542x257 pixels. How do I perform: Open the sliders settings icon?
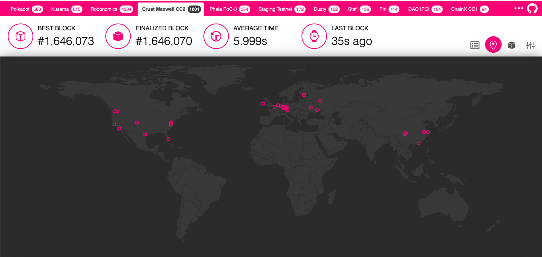coord(530,45)
